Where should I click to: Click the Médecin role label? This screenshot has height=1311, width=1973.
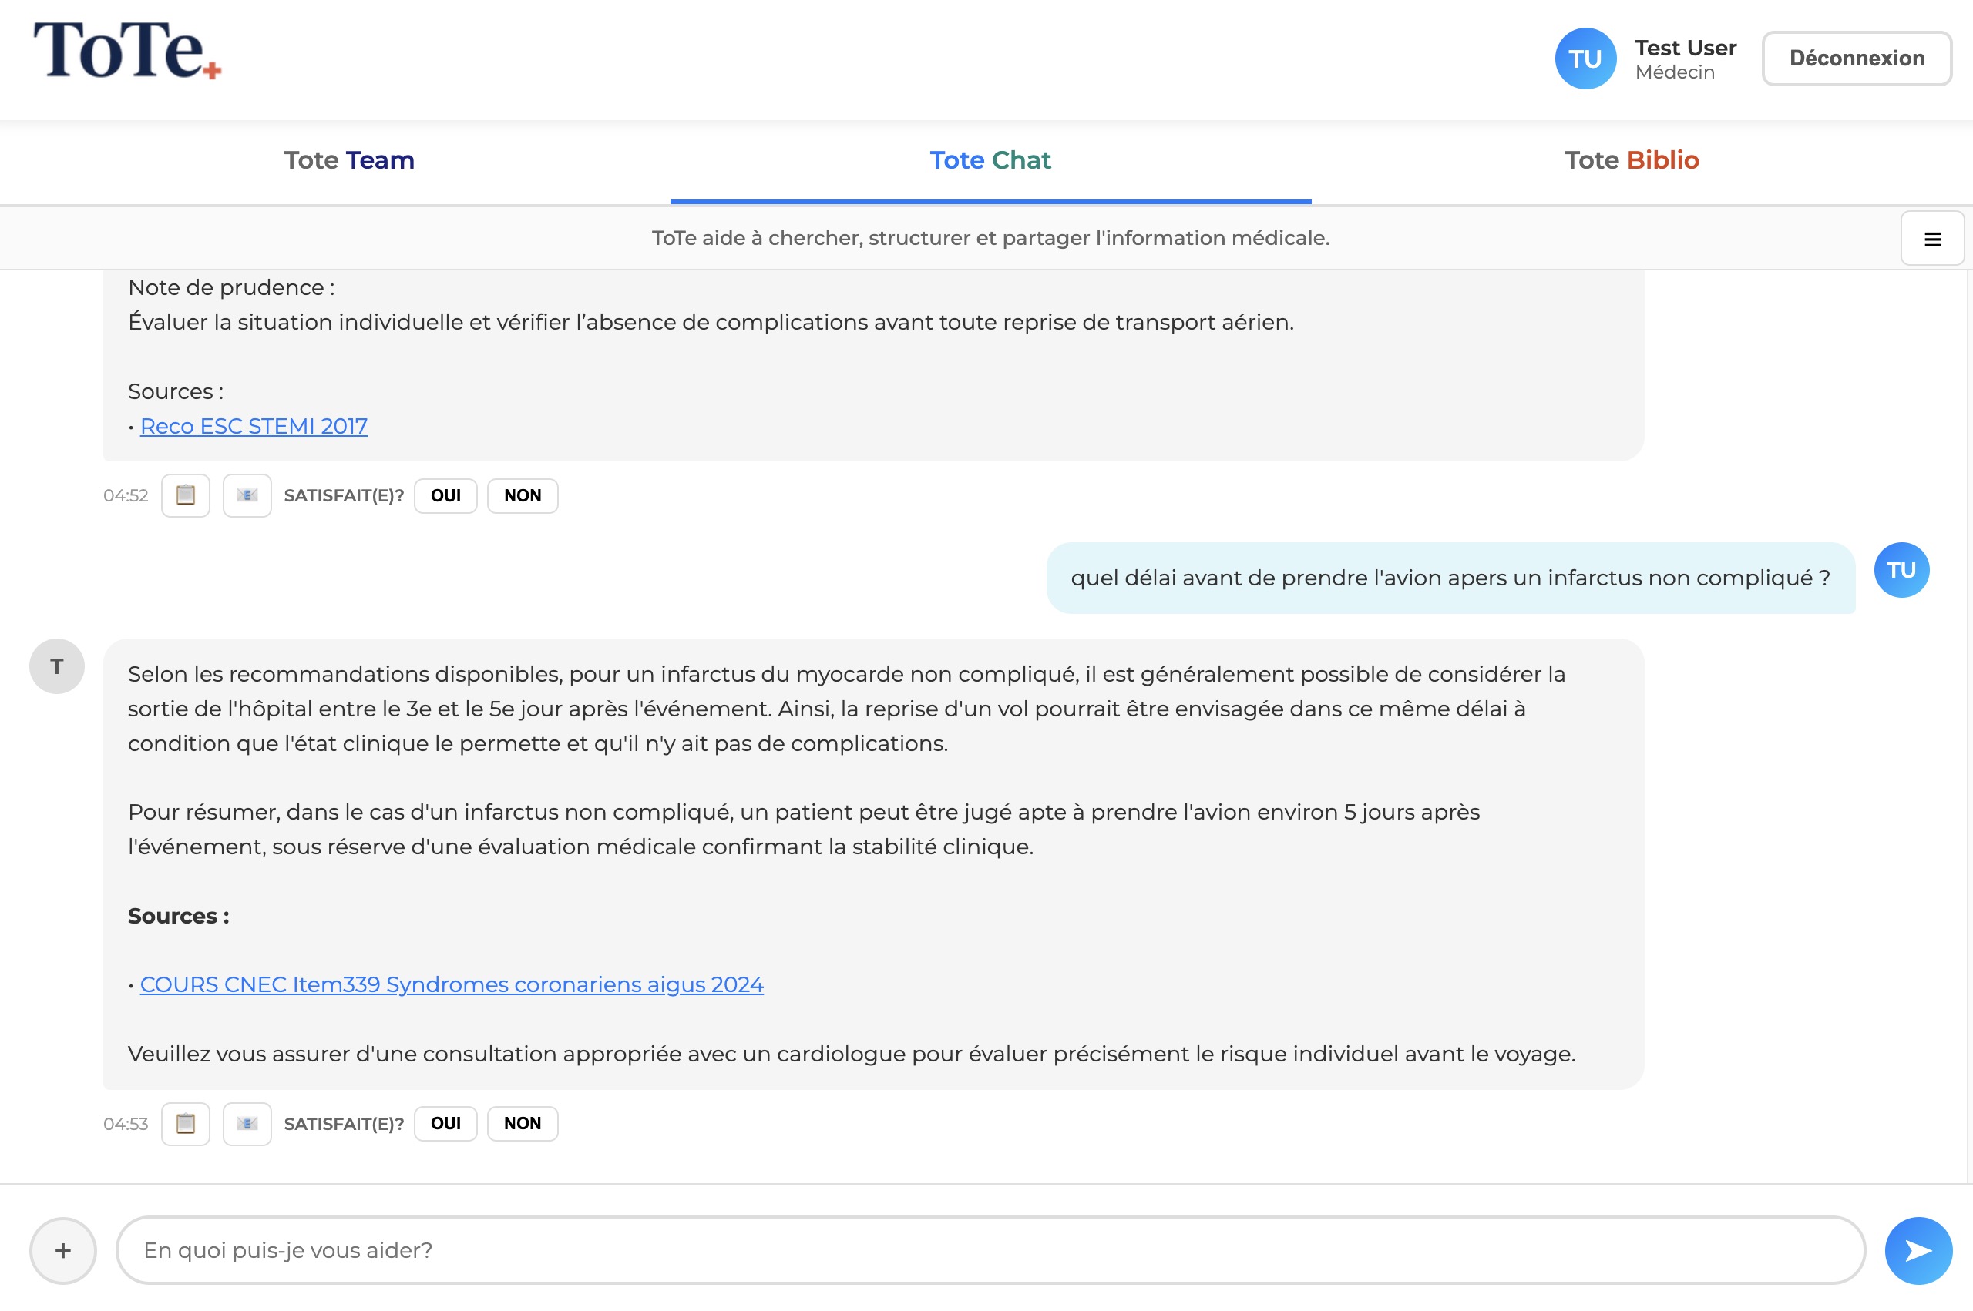click(1675, 72)
